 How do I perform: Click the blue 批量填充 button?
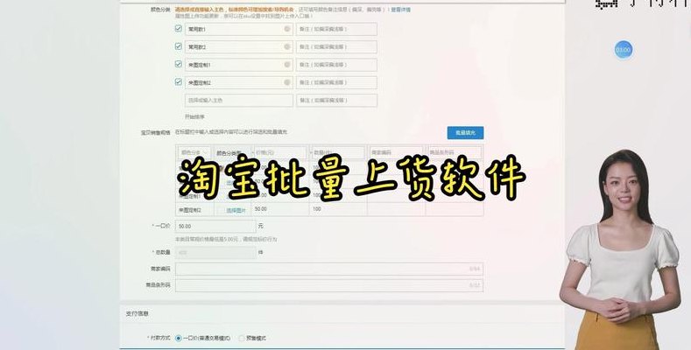tap(465, 132)
